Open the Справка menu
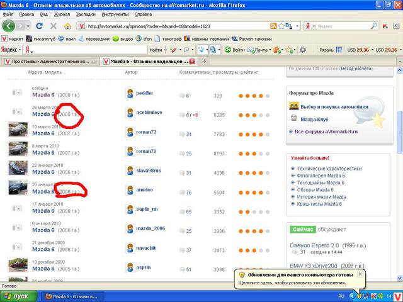Image resolution: width=403 pixels, height=302 pixels. pyautogui.click(x=143, y=14)
